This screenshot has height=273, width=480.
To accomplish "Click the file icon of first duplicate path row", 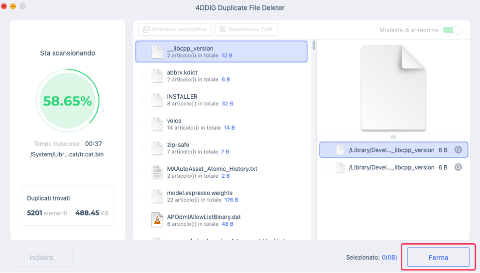I will (341, 150).
